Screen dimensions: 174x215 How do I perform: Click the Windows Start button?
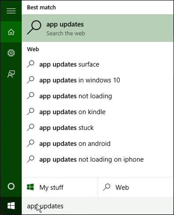point(11,206)
